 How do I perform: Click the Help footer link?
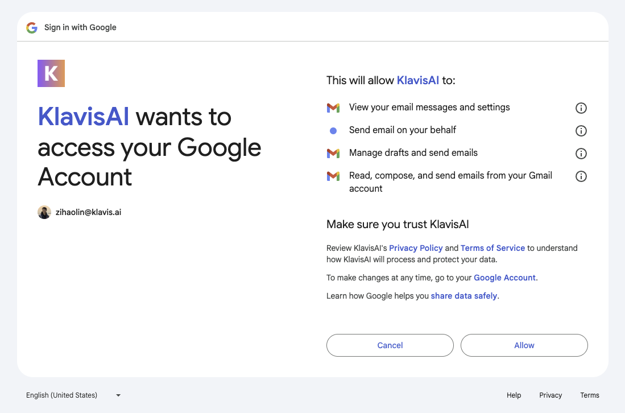(x=514, y=395)
